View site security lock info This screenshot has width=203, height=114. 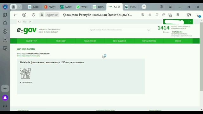[42, 15]
